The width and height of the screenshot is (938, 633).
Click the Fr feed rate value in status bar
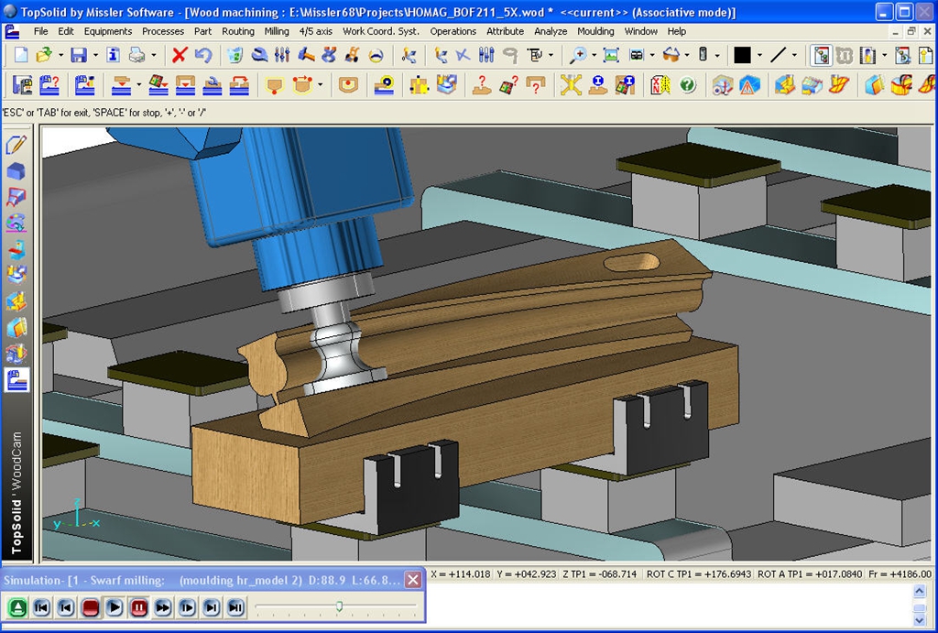click(x=900, y=573)
